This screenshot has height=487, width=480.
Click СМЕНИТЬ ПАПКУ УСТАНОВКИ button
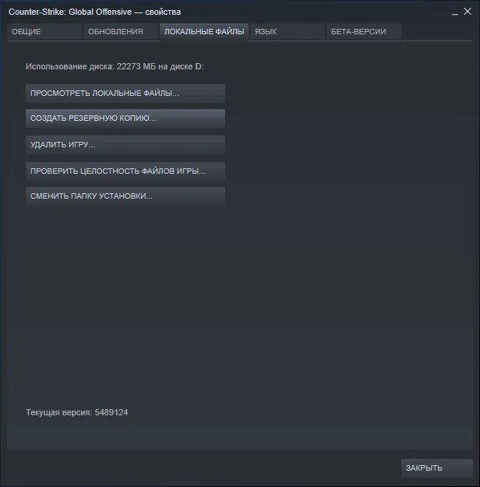(125, 196)
